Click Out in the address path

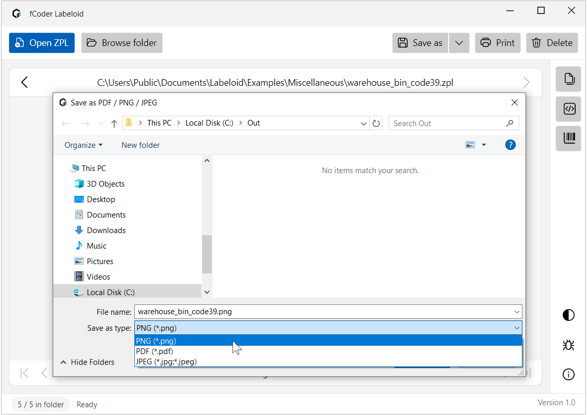253,123
